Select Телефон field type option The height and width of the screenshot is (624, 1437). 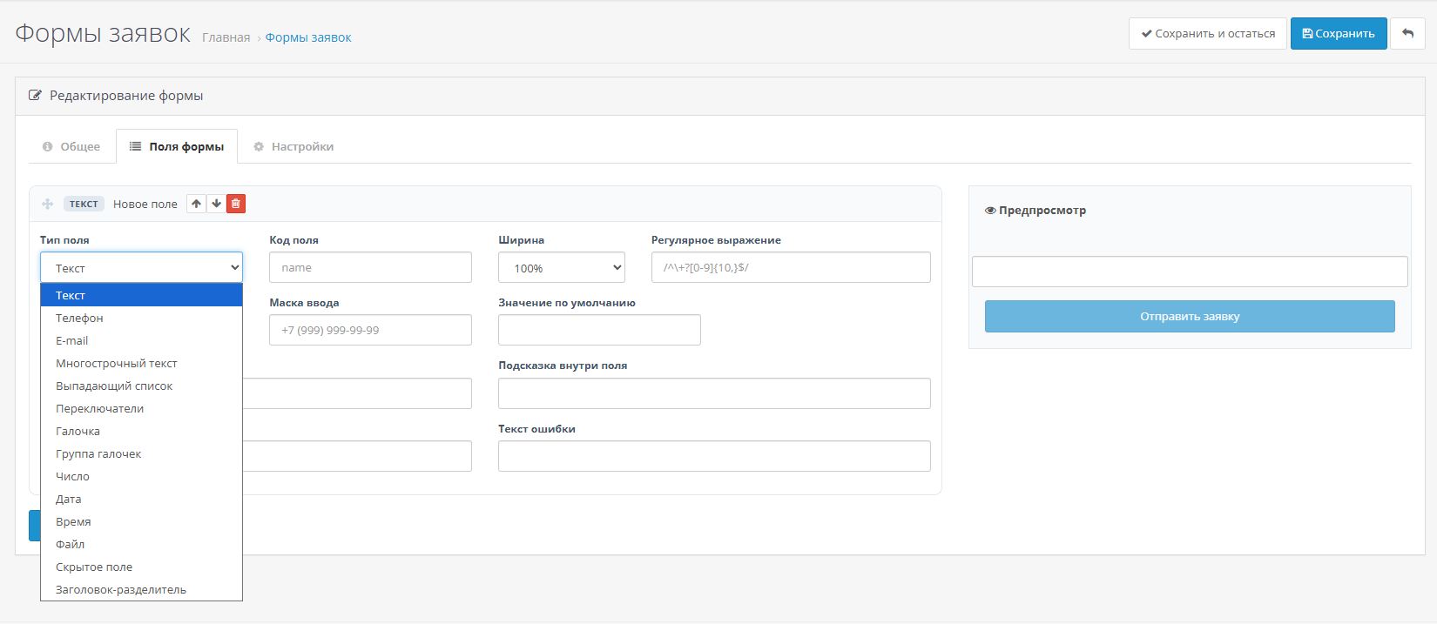point(141,318)
